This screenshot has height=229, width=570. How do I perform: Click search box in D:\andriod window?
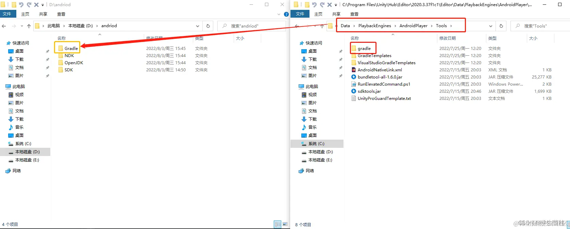click(x=252, y=26)
